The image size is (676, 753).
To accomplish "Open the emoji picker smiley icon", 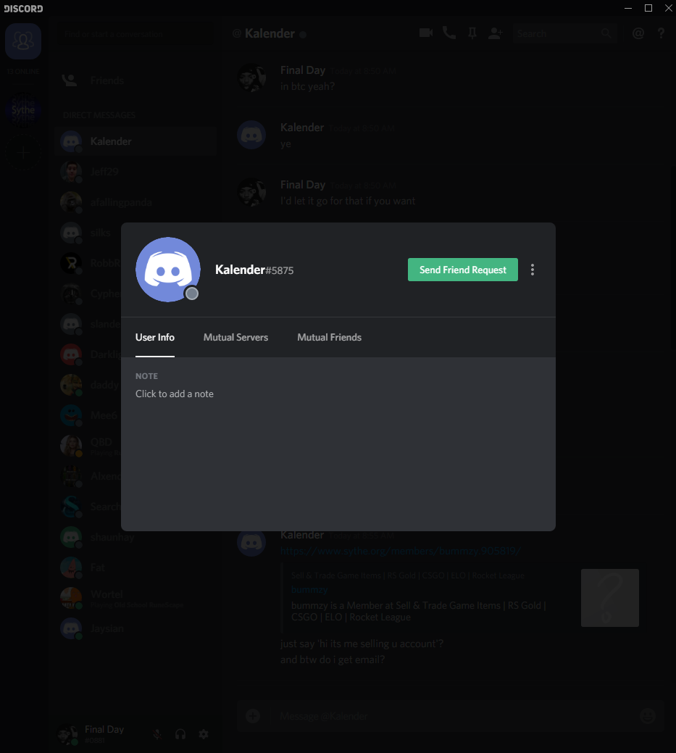I will pos(648,716).
